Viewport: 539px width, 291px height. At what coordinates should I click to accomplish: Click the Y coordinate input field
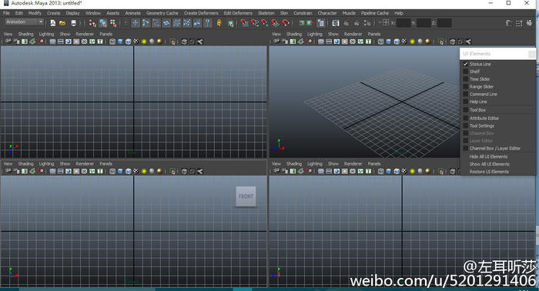coord(423,23)
